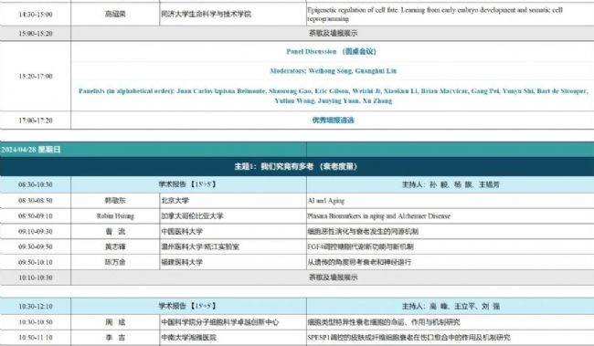Click the 福建医科大学 affiliation cell

coord(233,262)
